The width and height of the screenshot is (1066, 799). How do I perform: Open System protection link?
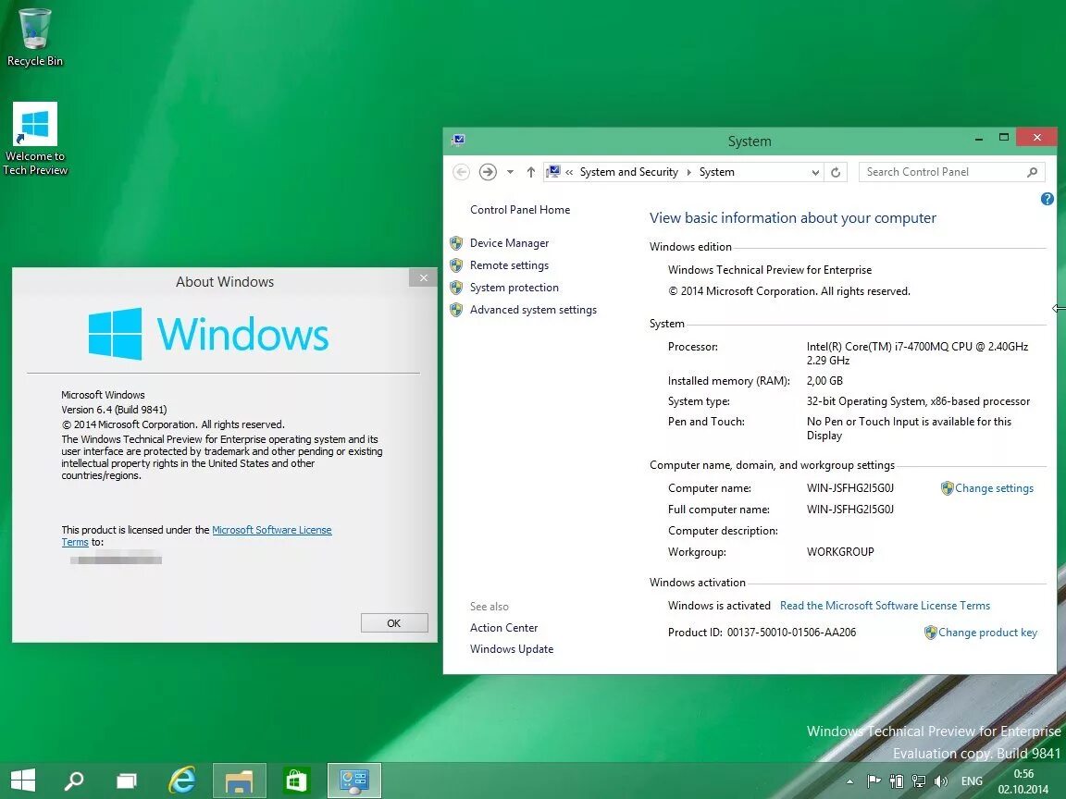coord(514,288)
